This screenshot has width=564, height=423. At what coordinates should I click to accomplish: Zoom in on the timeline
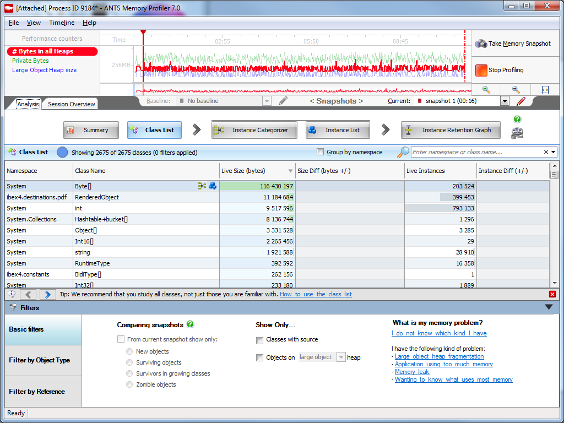click(486, 90)
